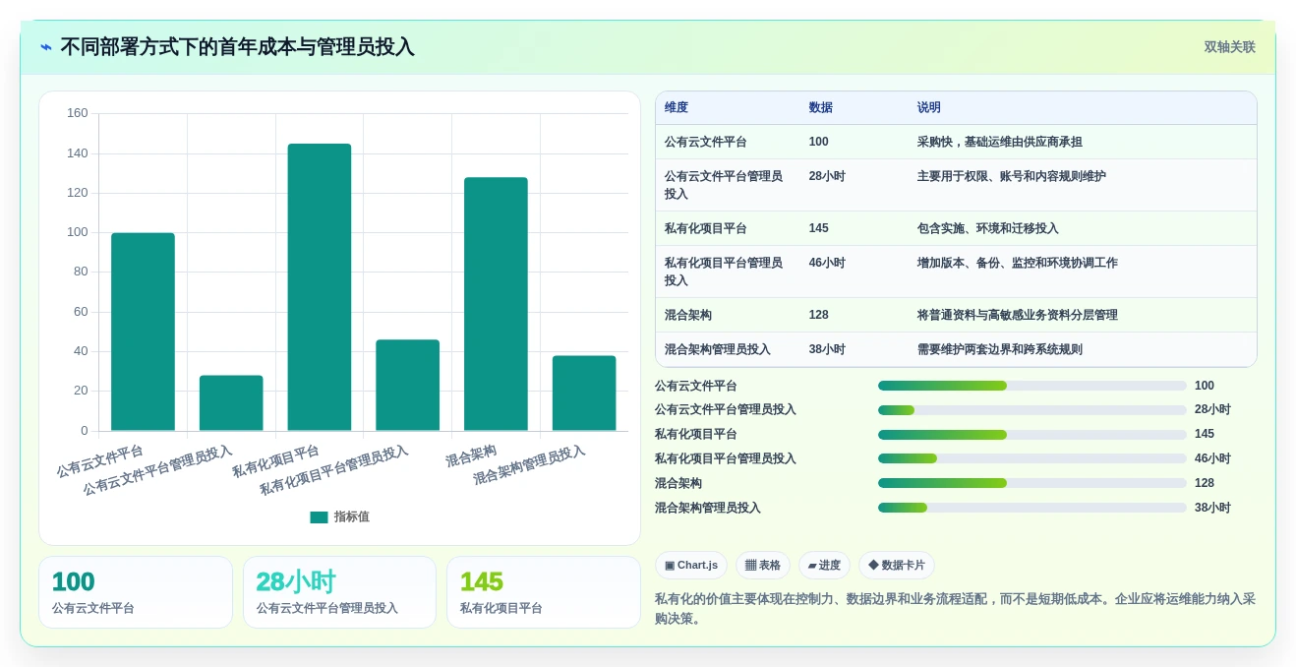Select the 表格 tag chip
The width and height of the screenshot is (1296, 667).
tap(763, 566)
